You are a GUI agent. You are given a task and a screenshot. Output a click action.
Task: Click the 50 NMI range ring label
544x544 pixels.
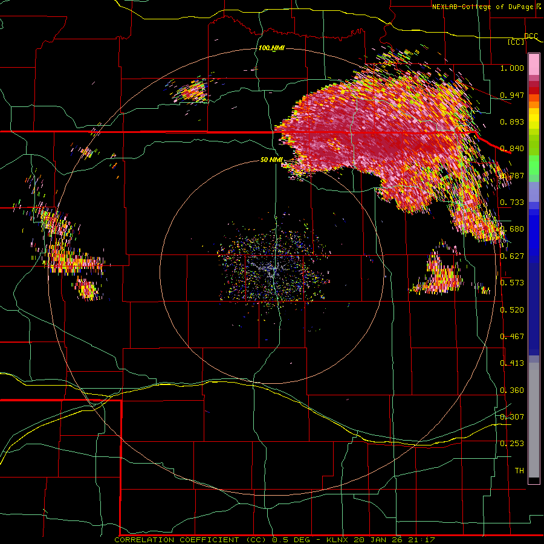tap(271, 160)
